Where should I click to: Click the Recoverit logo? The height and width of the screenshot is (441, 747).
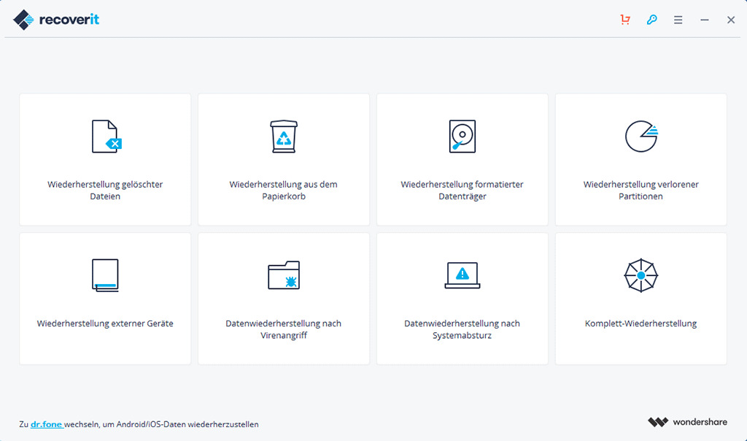(56, 20)
